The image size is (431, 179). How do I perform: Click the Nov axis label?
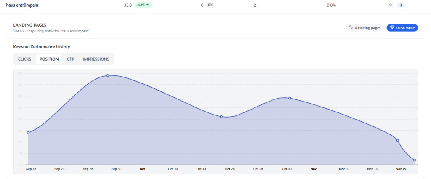[313, 169]
